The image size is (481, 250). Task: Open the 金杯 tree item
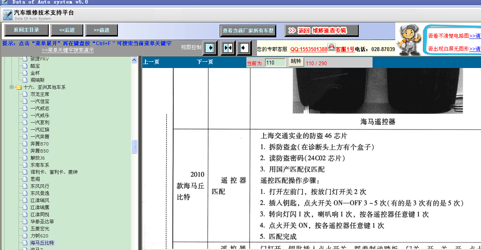pos(35,73)
